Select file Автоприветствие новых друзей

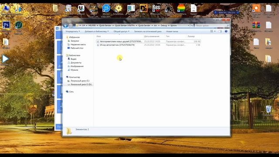tap(121, 41)
